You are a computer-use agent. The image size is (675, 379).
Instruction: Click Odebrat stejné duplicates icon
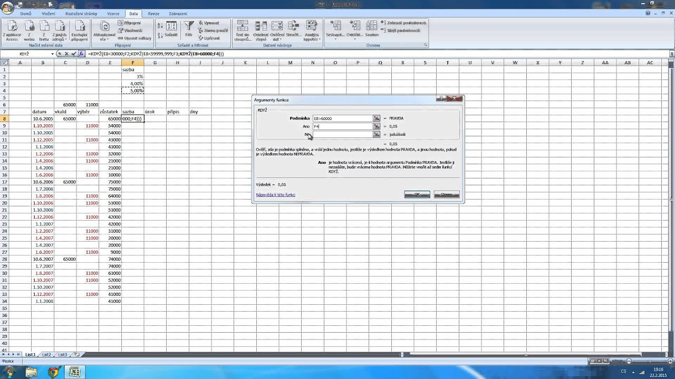[261, 31]
